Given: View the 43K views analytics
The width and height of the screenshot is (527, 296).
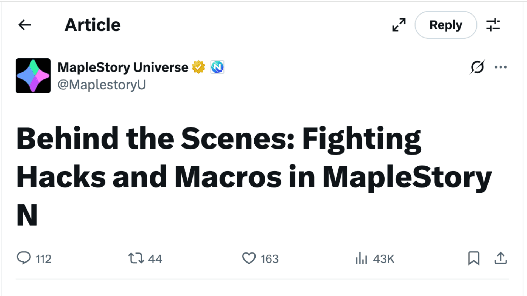Looking at the screenshot, I should 375,258.
